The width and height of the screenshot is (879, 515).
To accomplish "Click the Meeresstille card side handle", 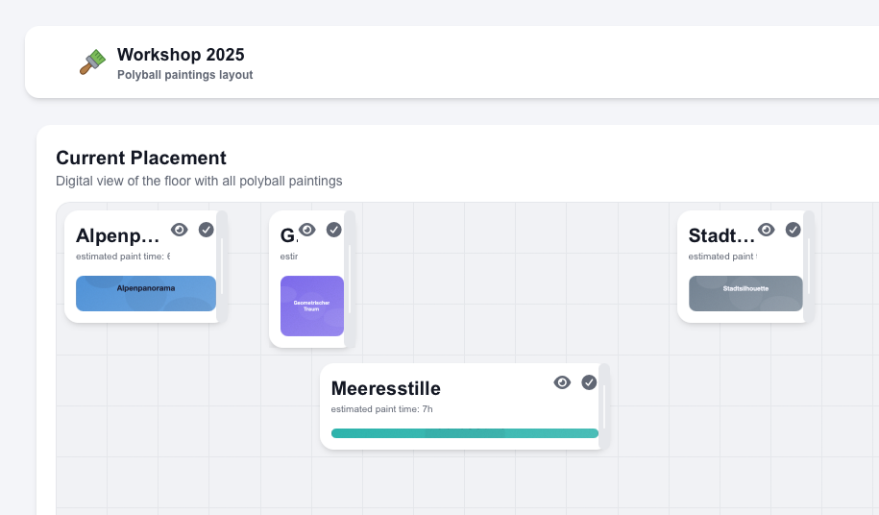I will [x=604, y=405].
